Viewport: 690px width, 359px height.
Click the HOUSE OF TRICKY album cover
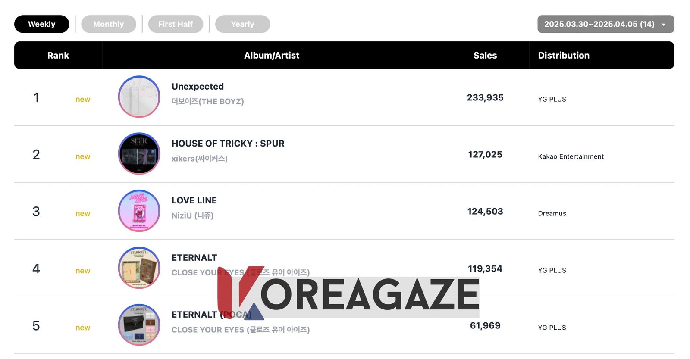139,153
